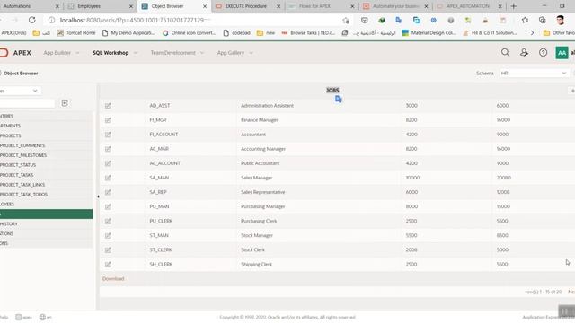
Task: Edit the PU_MAN row
Action: click(x=108, y=206)
